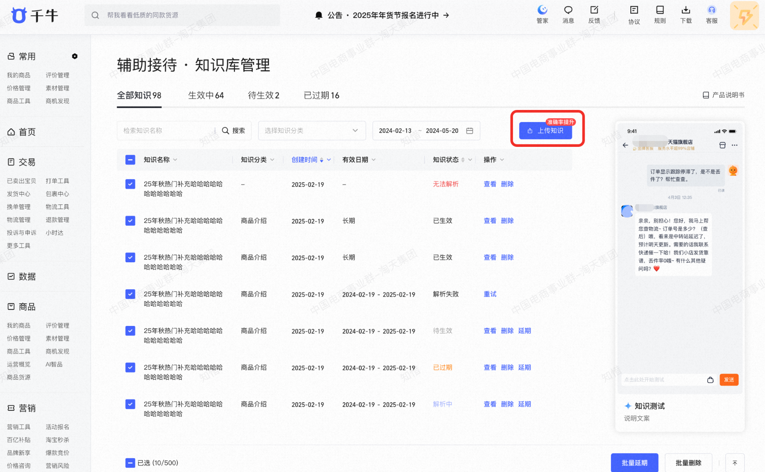Click the start date 2024-02-13 field
The height and width of the screenshot is (472, 765).
click(395, 130)
